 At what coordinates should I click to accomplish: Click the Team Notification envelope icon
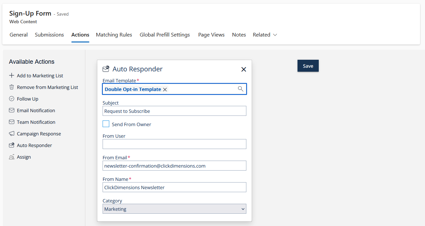[x=12, y=122]
